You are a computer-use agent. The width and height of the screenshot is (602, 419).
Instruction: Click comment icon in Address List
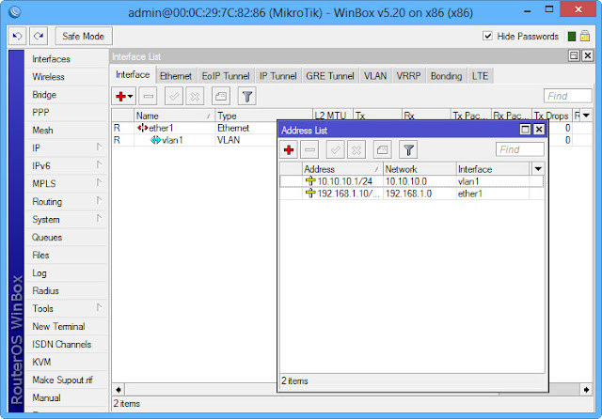383,150
